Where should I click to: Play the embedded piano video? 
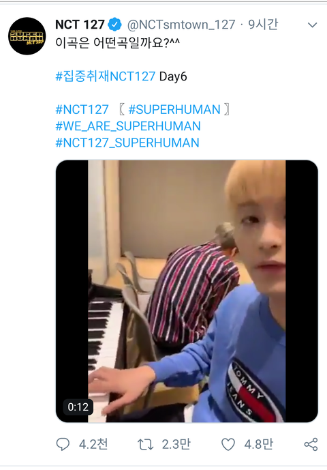click(187, 291)
